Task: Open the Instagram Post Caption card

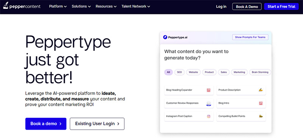Action: click(x=189, y=116)
